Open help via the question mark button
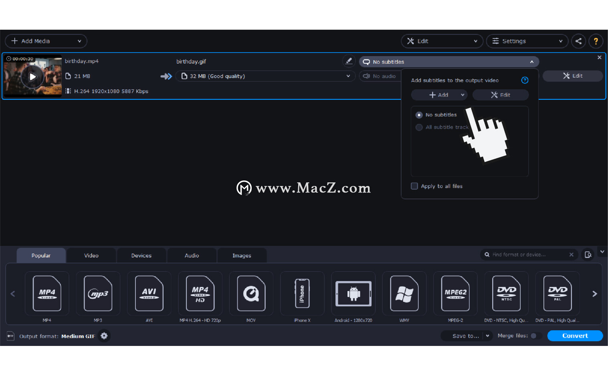Screen dimensions: 608x376 click(x=596, y=41)
